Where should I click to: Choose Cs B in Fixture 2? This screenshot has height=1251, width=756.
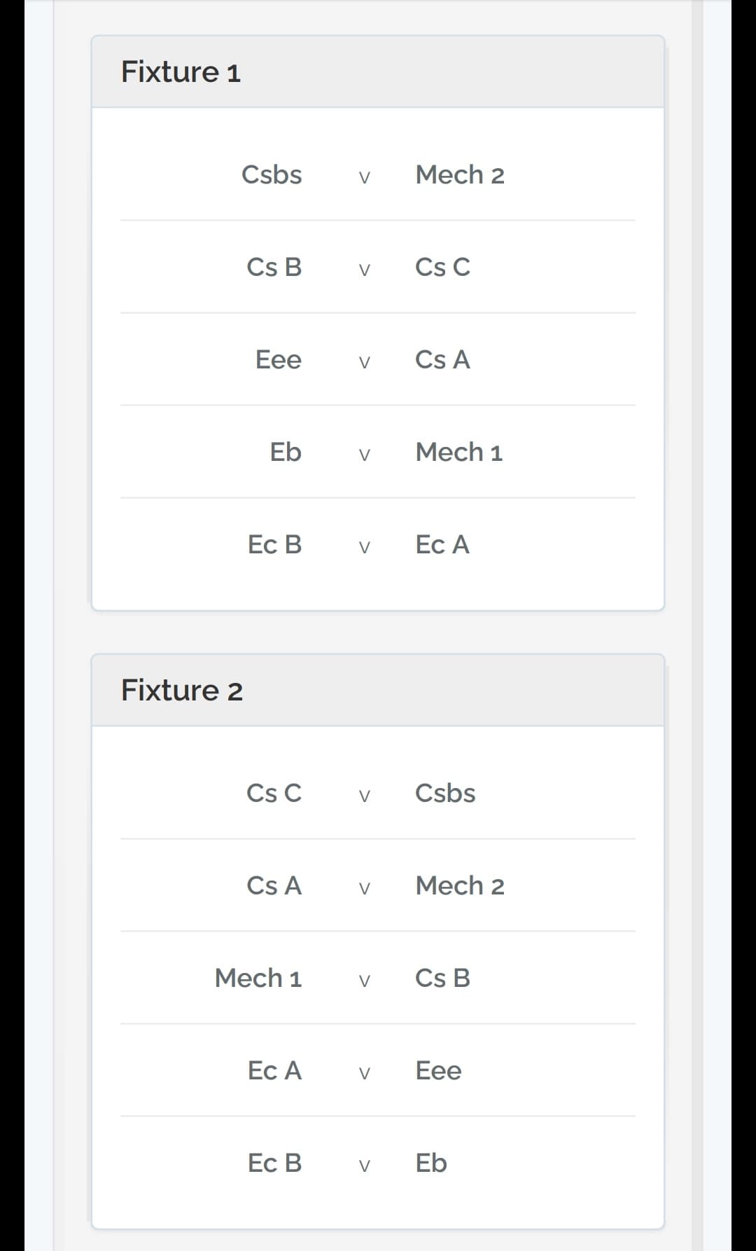pyautogui.click(x=442, y=978)
